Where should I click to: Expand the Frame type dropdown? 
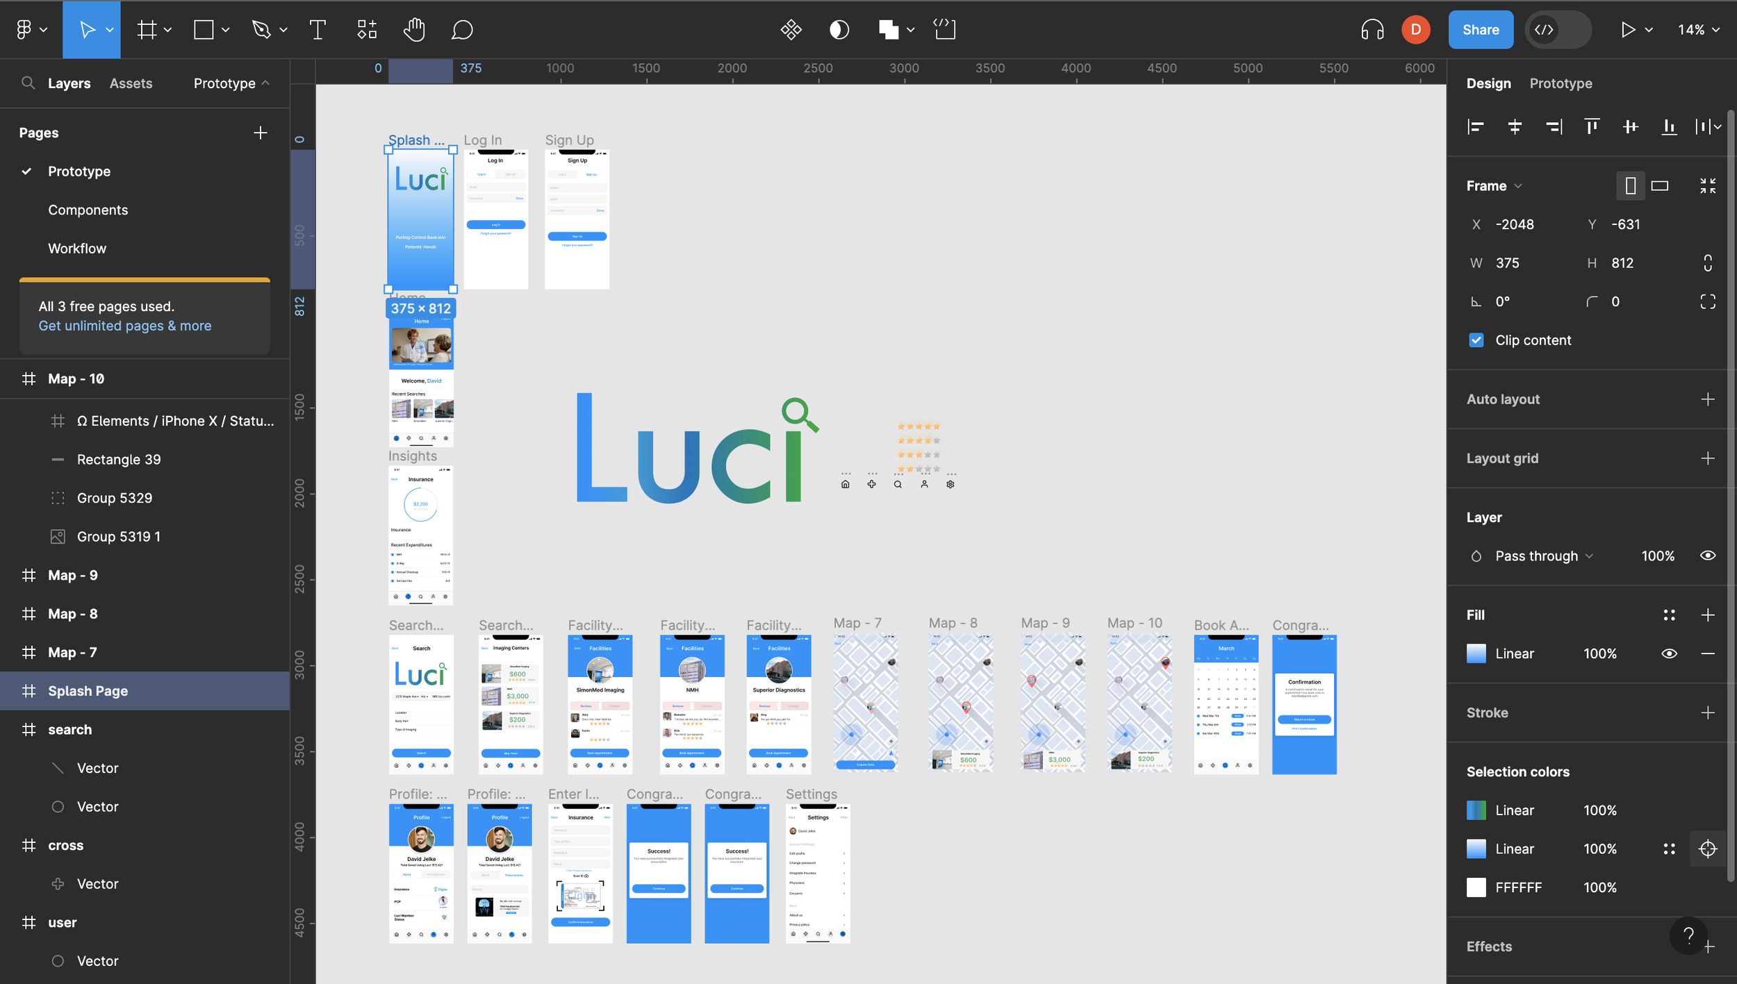coord(1494,186)
